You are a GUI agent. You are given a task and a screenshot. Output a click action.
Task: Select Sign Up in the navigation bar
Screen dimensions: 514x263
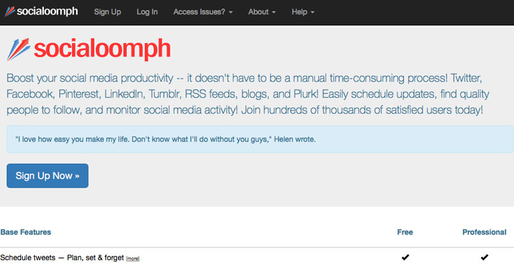(108, 12)
